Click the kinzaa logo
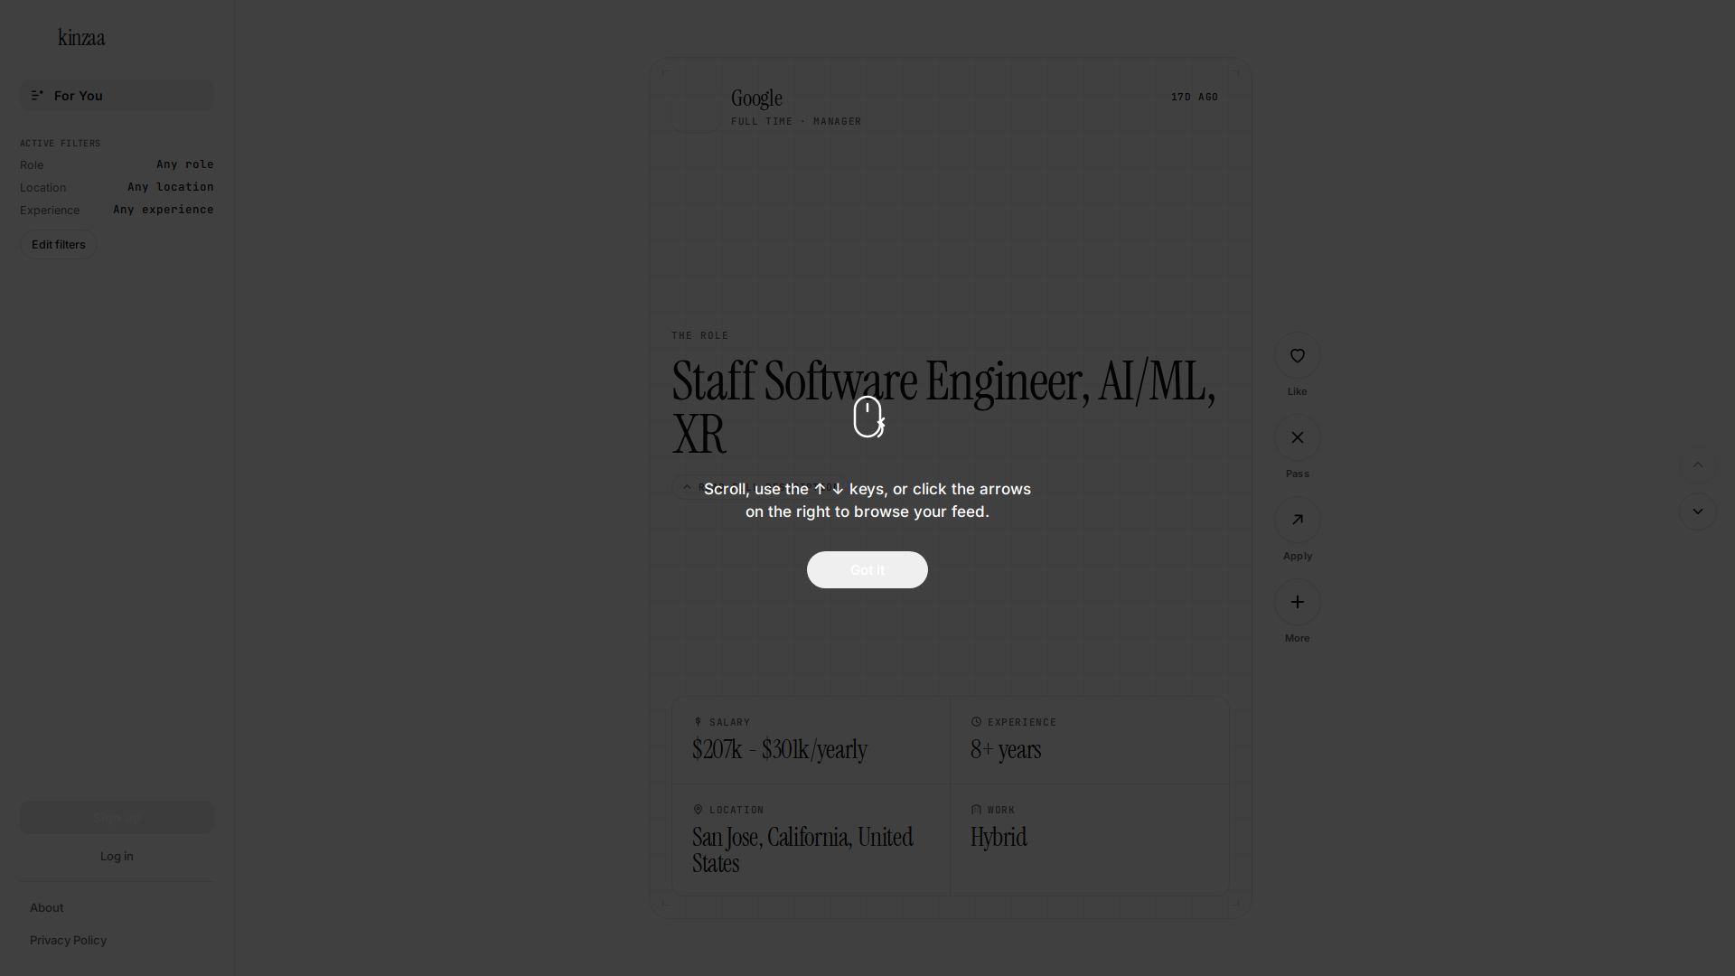This screenshot has width=1735, height=976. pos(81,38)
